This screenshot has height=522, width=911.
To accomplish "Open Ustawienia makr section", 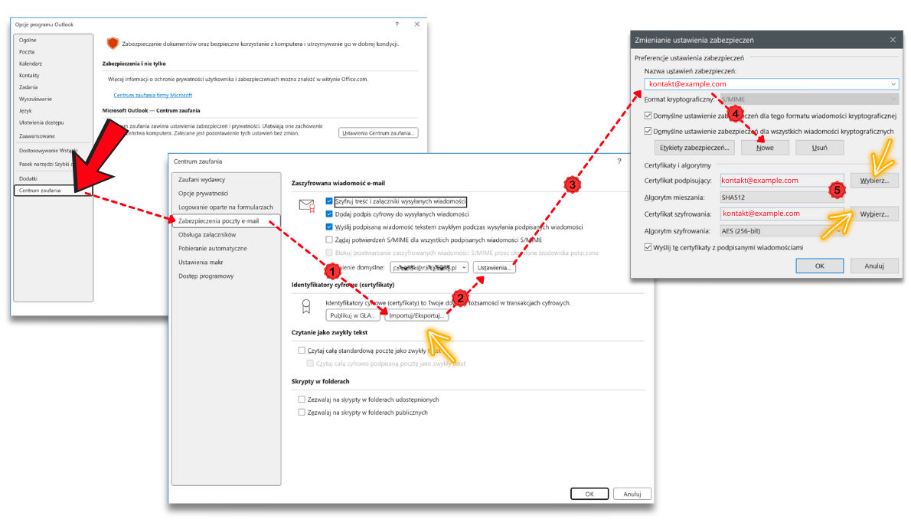I will point(201,263).
